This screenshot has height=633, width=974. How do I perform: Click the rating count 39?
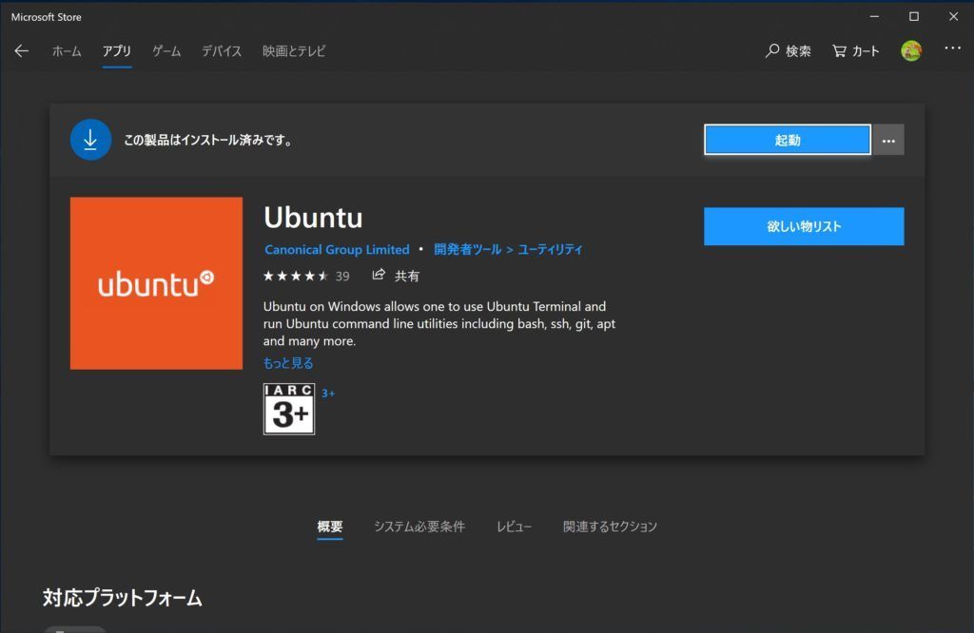pos(342,277)
